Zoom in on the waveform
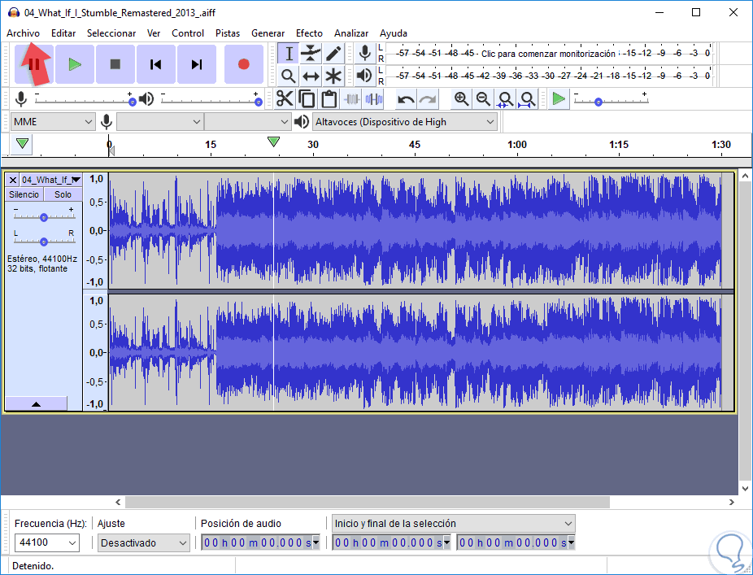The image size is (753, 575). 462,99
